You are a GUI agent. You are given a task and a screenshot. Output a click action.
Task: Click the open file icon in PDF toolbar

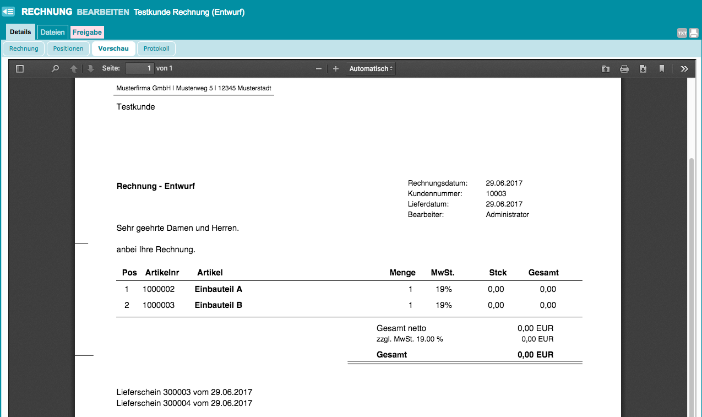click(x=606, y=69)
